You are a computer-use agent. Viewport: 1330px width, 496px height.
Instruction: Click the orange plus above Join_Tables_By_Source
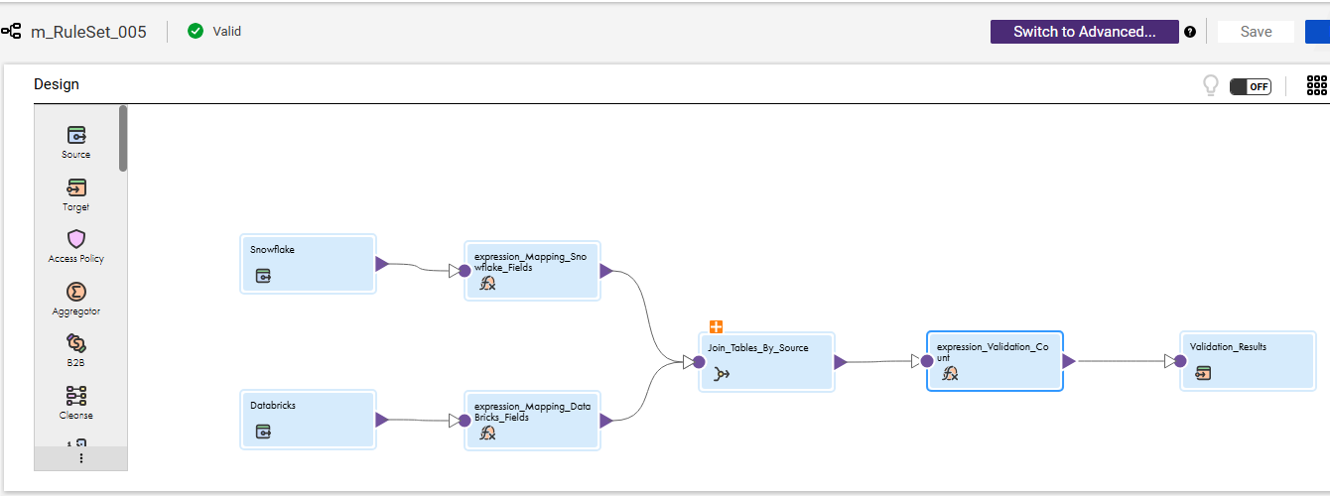click(x=716, y=326)
